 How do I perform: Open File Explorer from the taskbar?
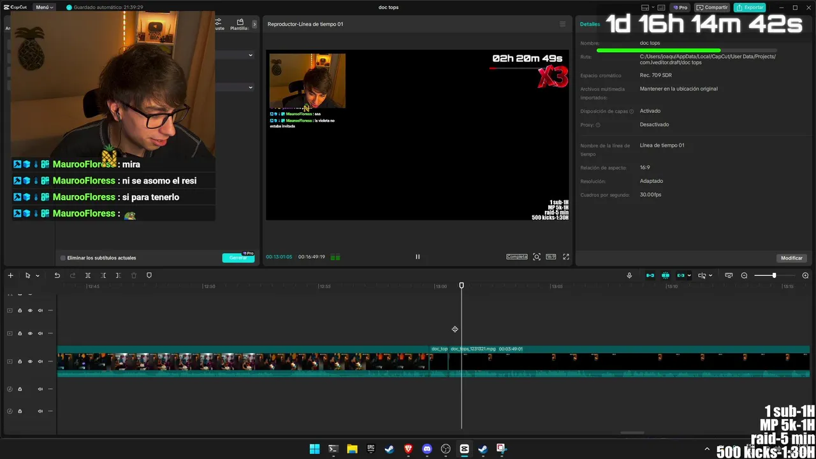tap(352, 449)
